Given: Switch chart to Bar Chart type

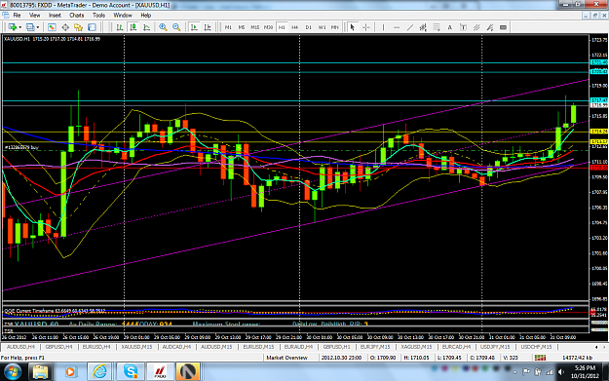Looking at the screenshot, I should [x=120, y=27].
